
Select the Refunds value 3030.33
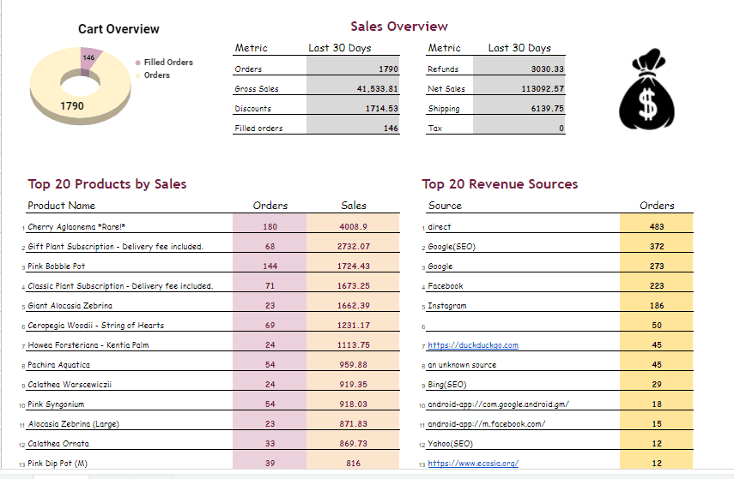coord(519,66)
